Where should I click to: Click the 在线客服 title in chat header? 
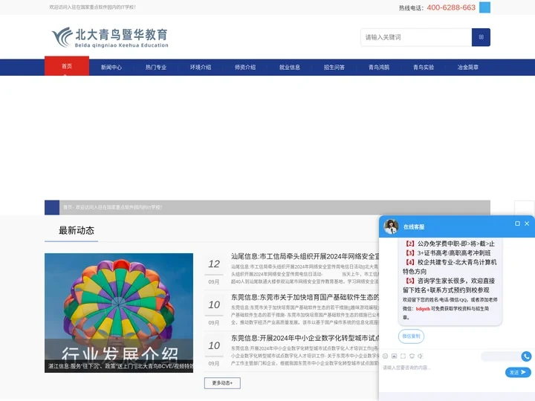(x=414, y=226)
